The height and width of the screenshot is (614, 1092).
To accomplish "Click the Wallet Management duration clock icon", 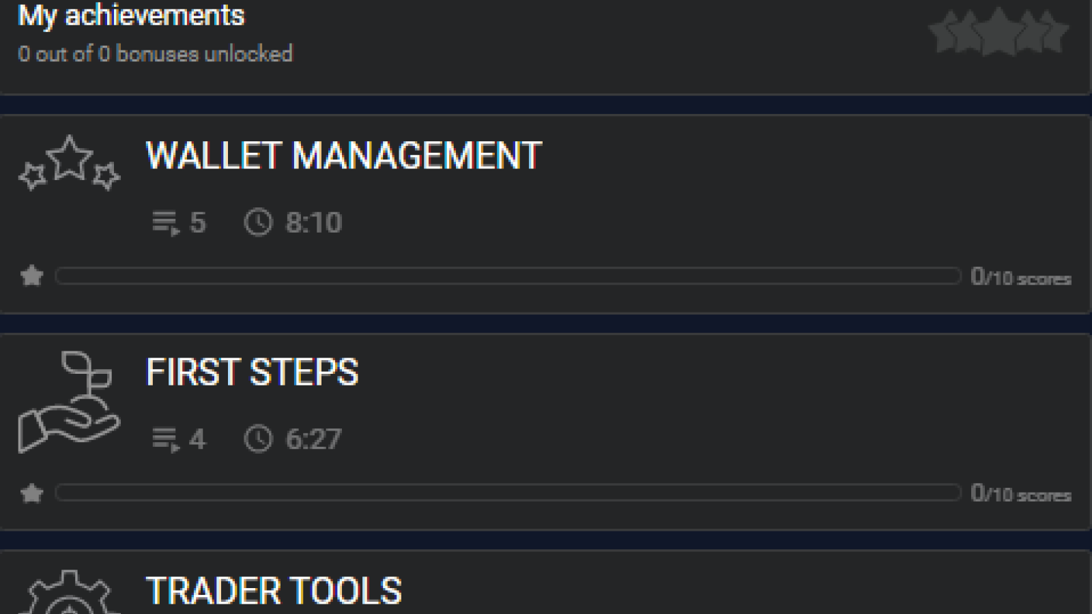I will [x=258, y=222].
